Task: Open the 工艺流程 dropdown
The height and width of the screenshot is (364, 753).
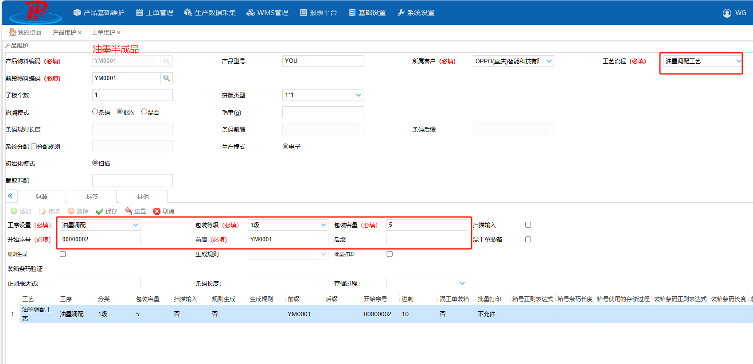Action: coord(739,61)
